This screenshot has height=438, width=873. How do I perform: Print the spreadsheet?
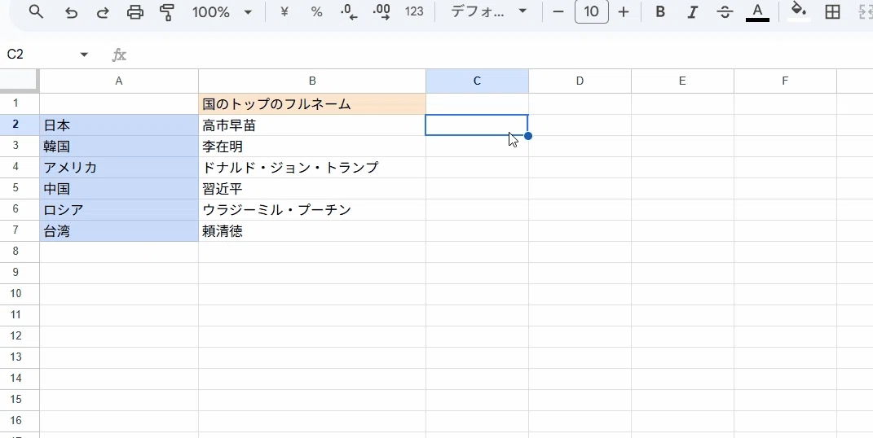coord(135,12)
